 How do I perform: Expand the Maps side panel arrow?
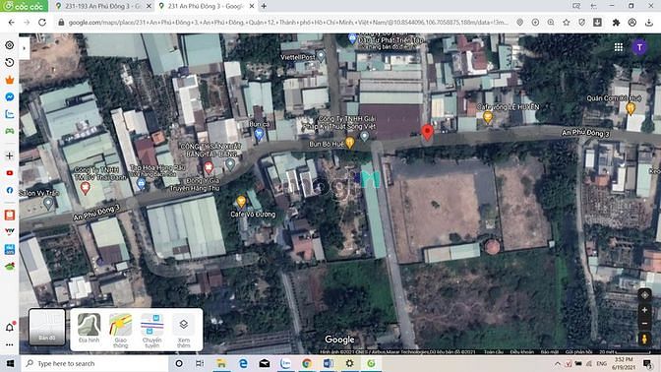(24, 48)
